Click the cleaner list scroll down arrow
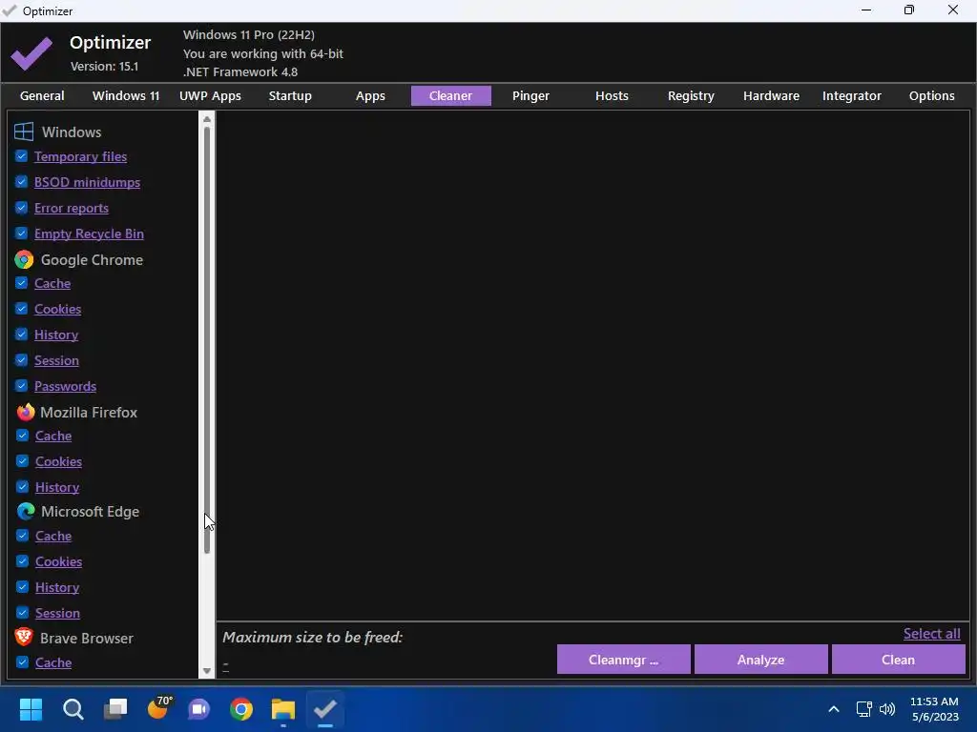The height and width of the screenshot is (732, 977). tap(207, 671)
